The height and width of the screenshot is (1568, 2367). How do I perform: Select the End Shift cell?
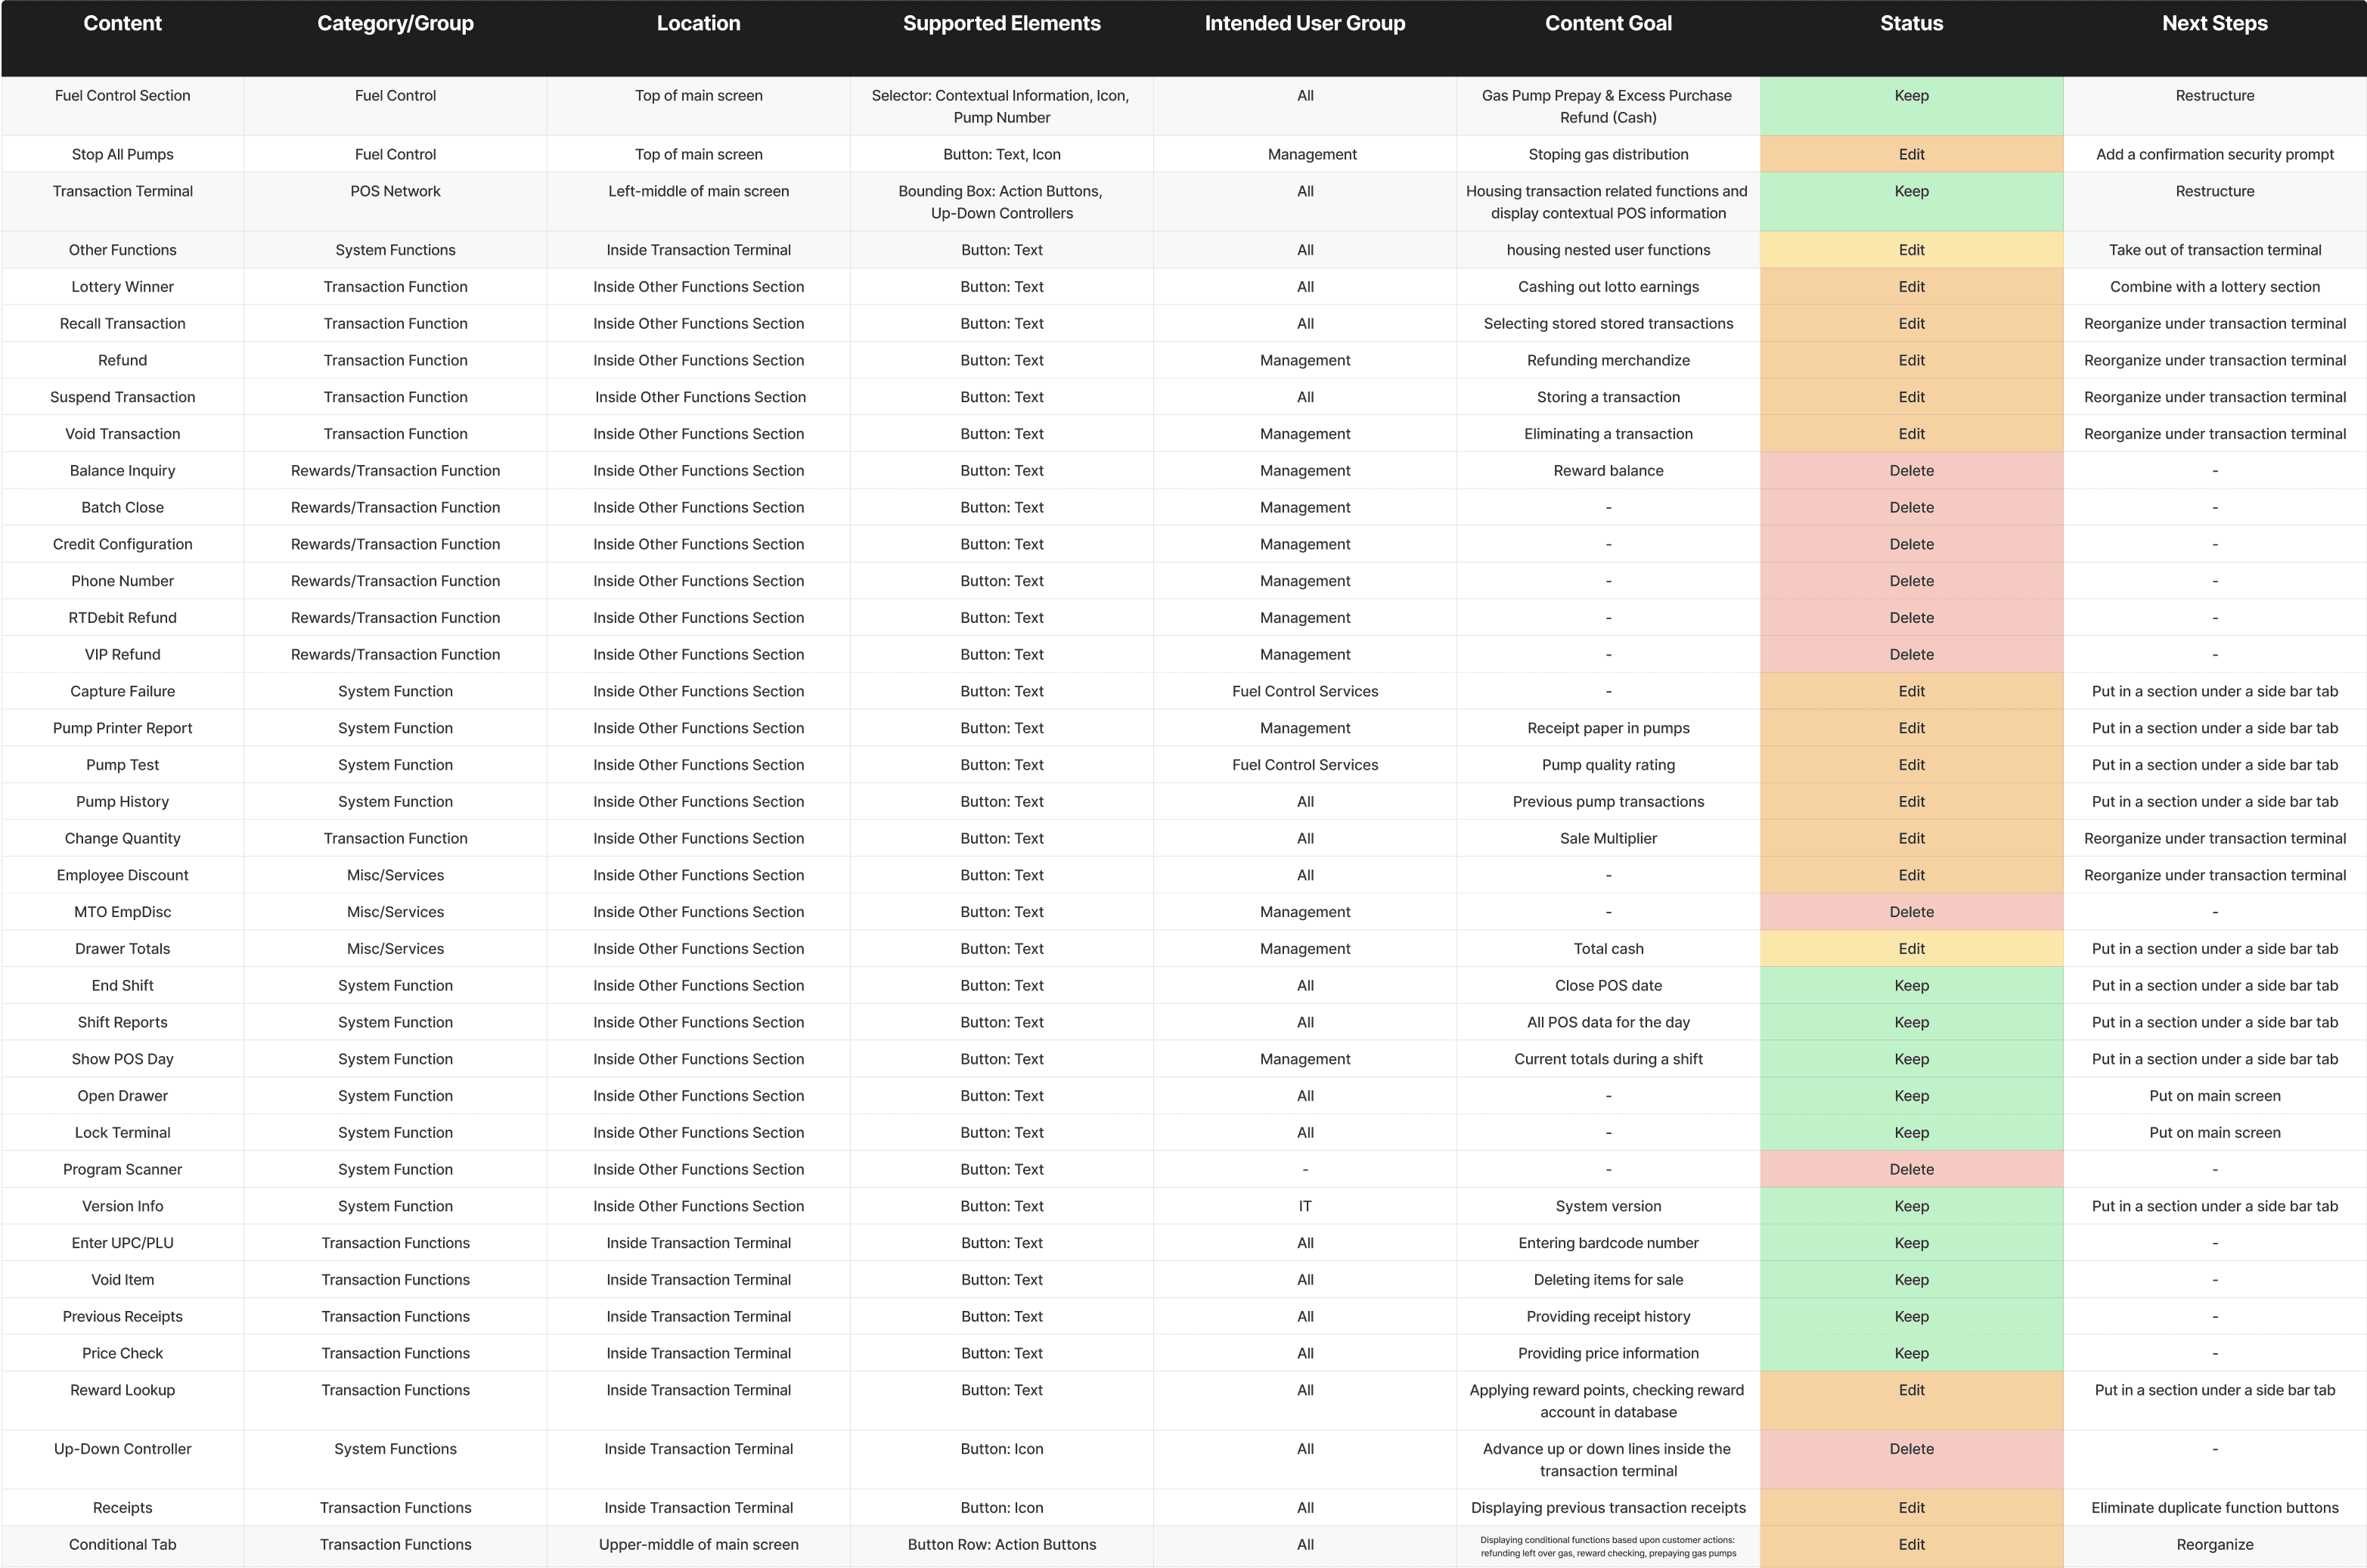point(122,986)
